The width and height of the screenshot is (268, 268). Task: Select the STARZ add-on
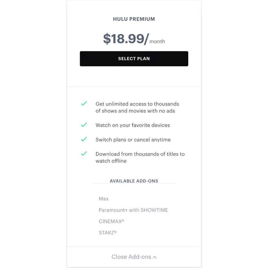coord(108,232)
